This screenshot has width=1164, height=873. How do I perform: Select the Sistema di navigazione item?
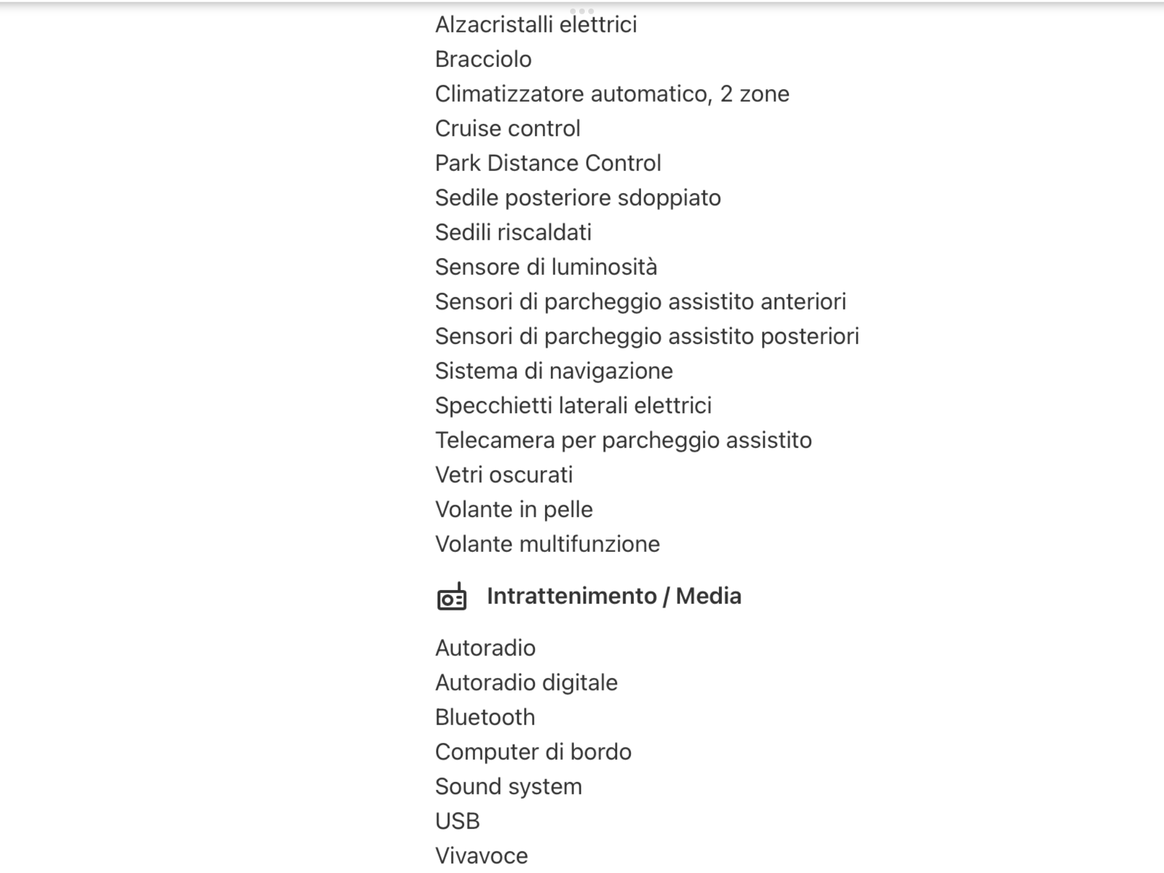[x=554, y=371]
